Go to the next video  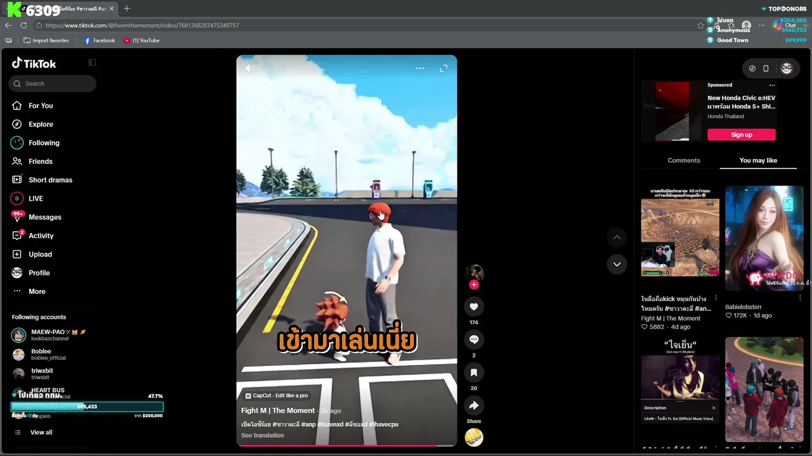pyautogui.click(x=617, y=264)
